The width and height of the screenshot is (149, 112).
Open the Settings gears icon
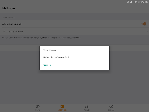pos(111,107)
